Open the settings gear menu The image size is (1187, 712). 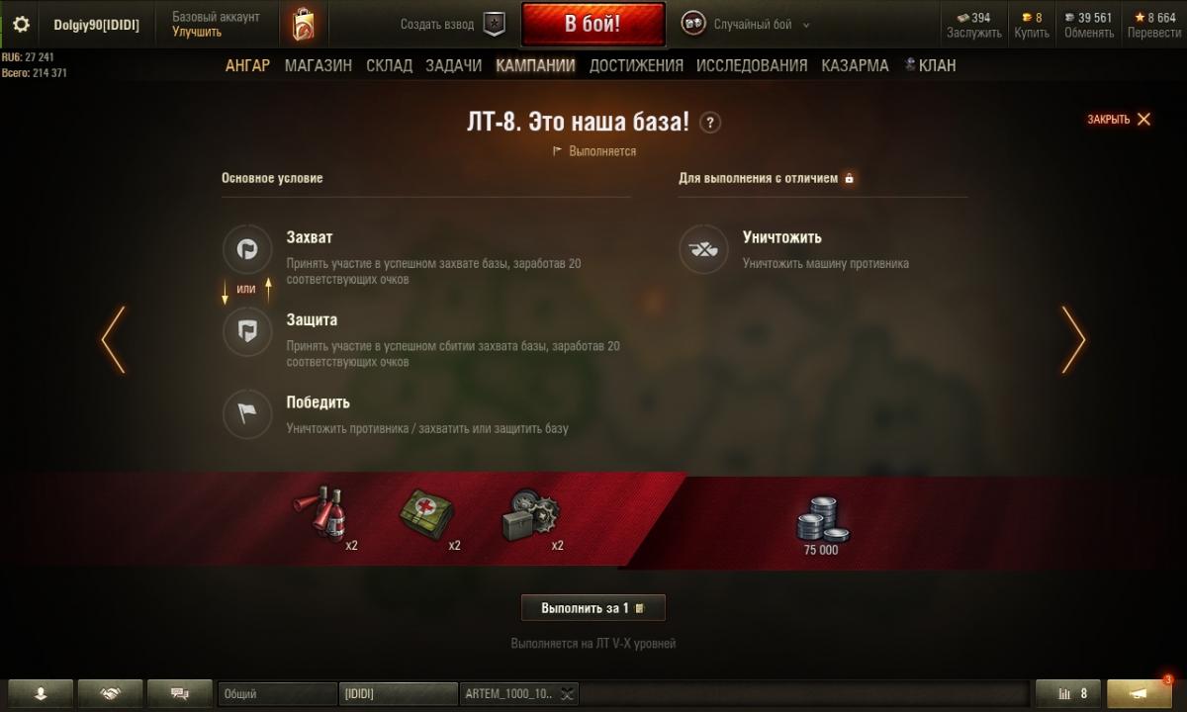(21, 25)
